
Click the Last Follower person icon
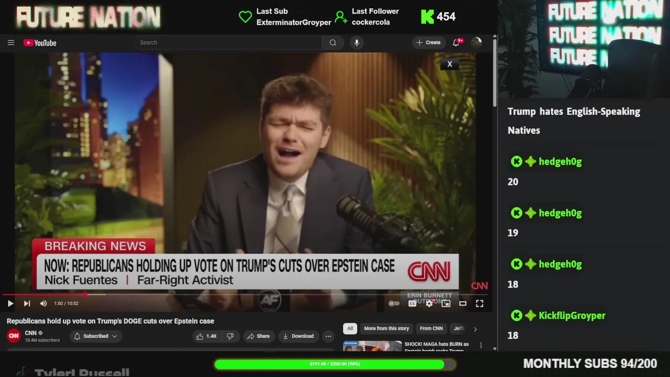point(341,17)
